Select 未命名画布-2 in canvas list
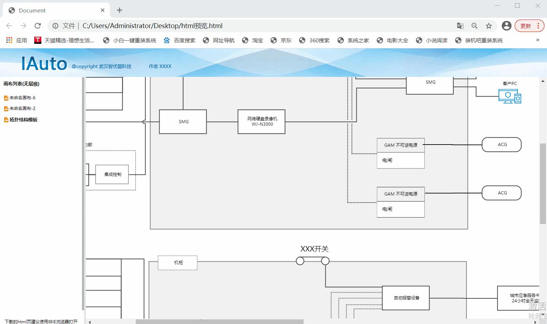 coord(22,108)
